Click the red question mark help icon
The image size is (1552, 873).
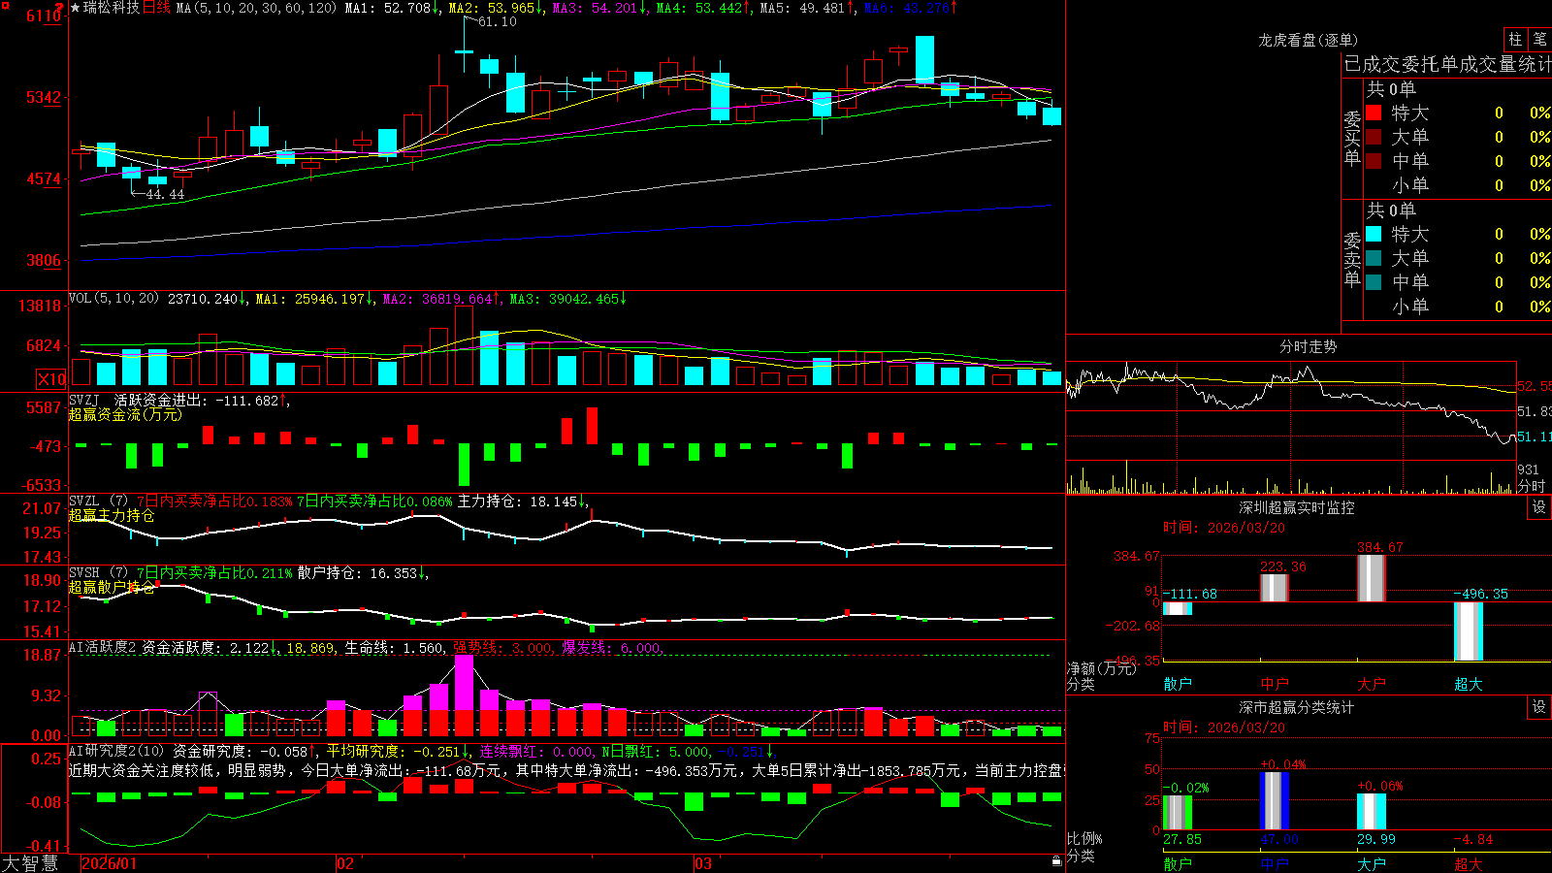pyautogui.click(x=59, y=7)
